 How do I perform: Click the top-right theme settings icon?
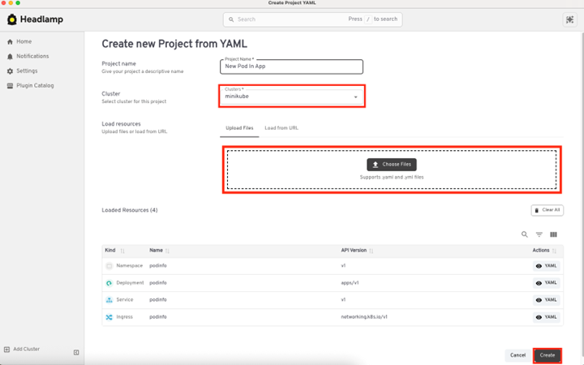click(569, 19)
